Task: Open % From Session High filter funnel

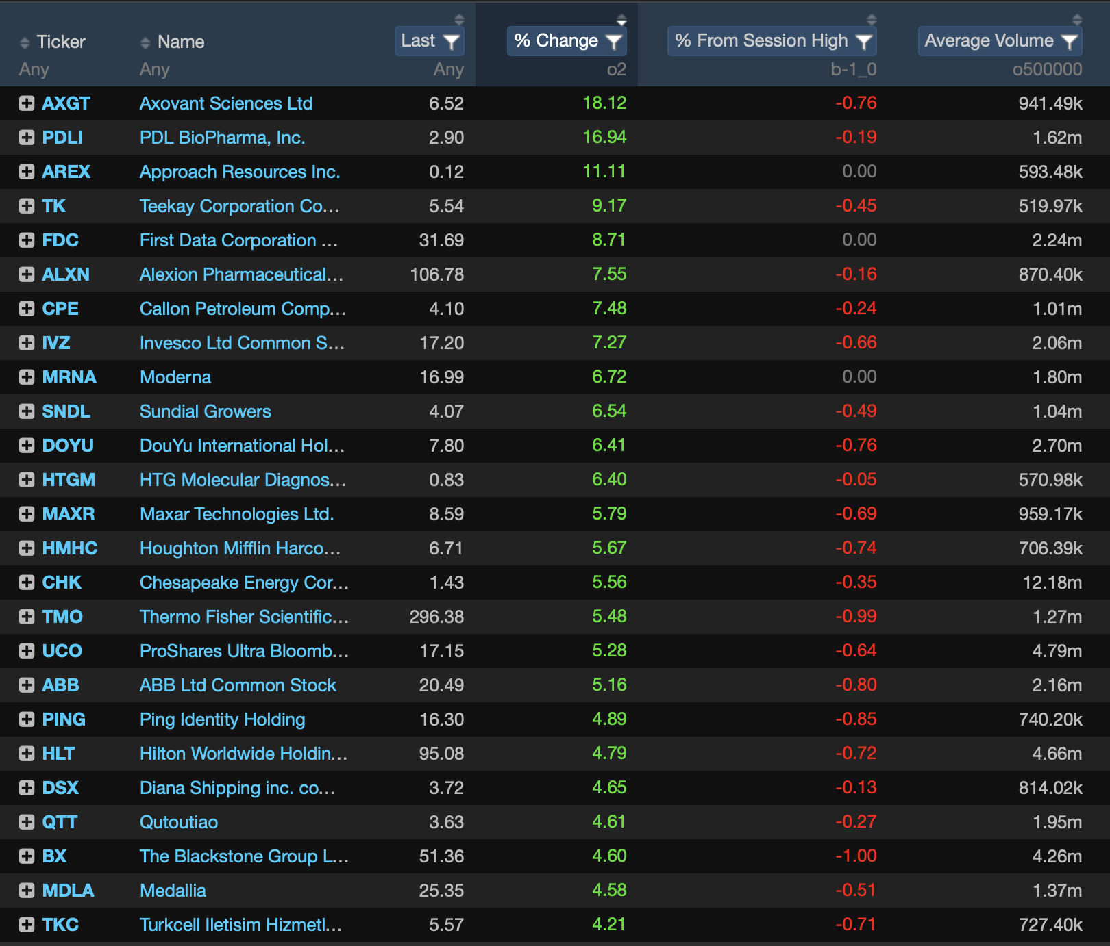Action: 864,42
